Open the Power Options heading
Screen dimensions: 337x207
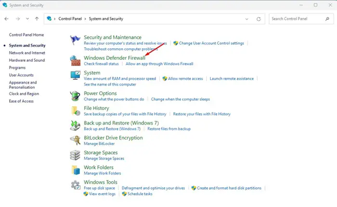tap(100, 93)
